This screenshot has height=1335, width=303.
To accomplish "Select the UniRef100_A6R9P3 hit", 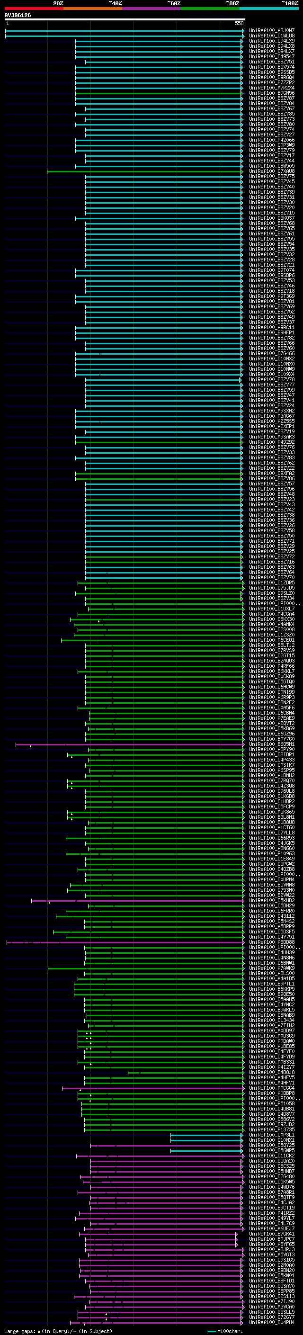I will click(x=272, y=698).
